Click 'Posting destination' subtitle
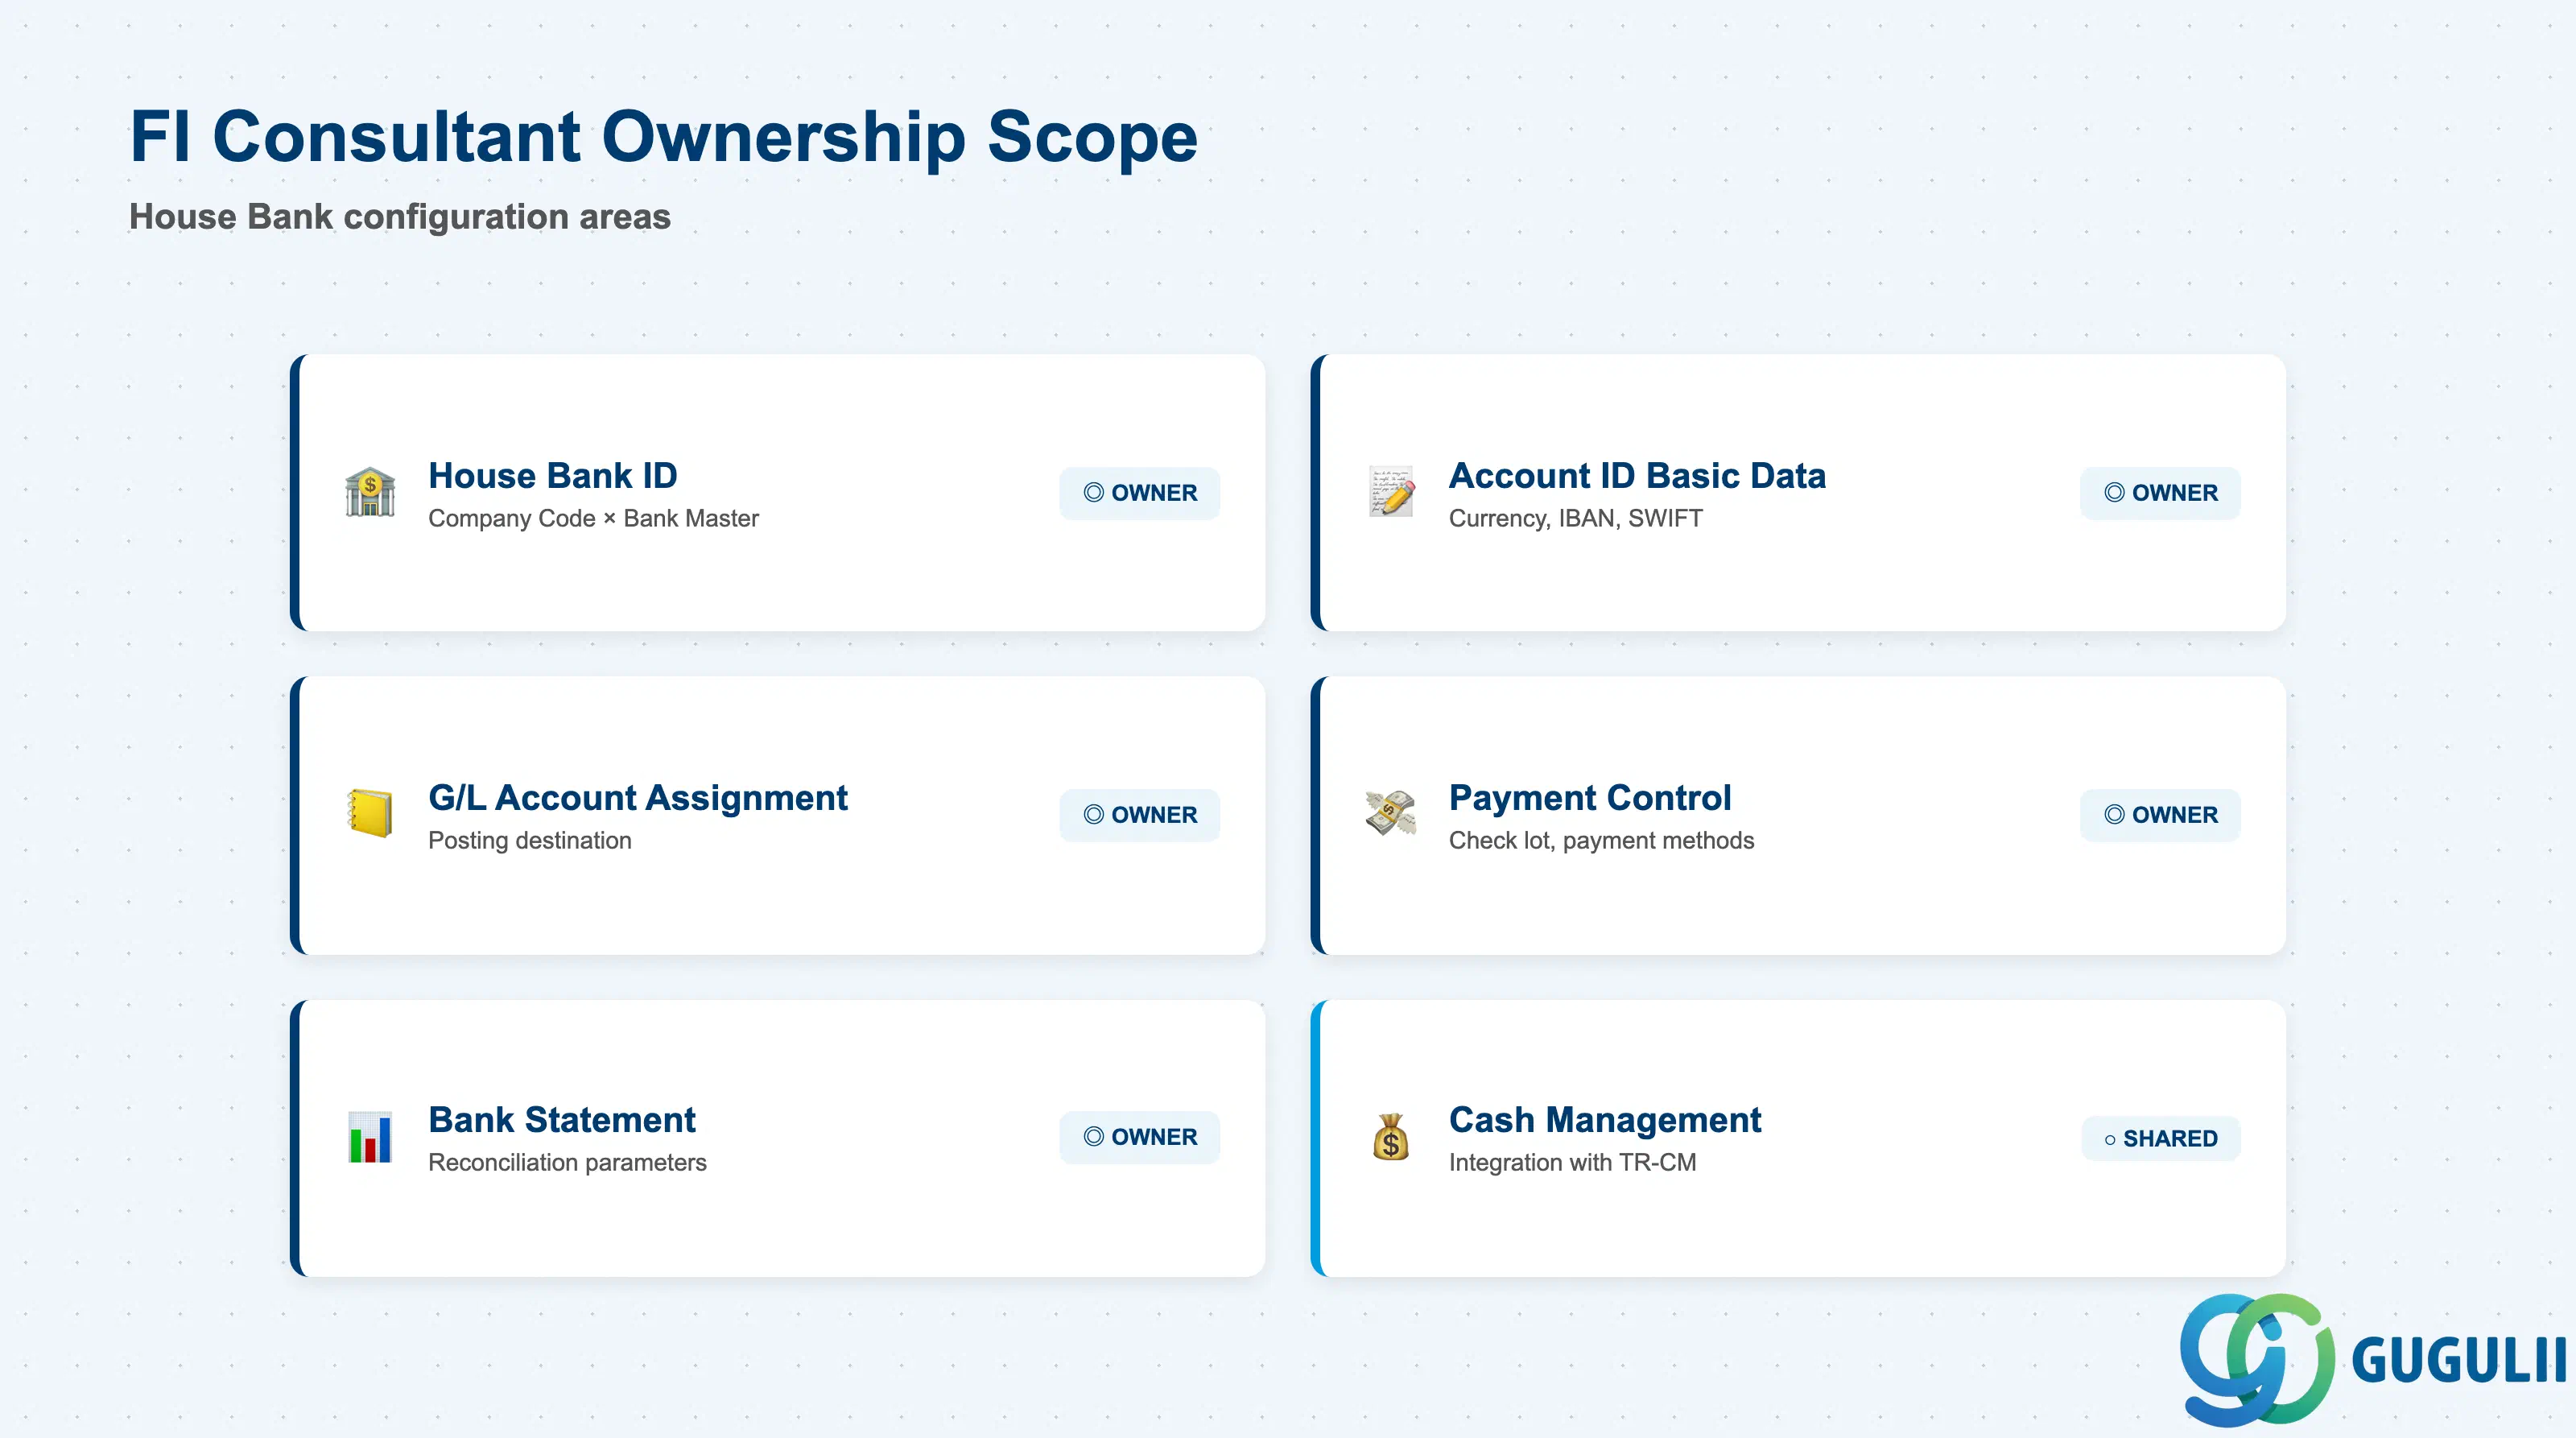The image size is (2576, 1438). 530,840
